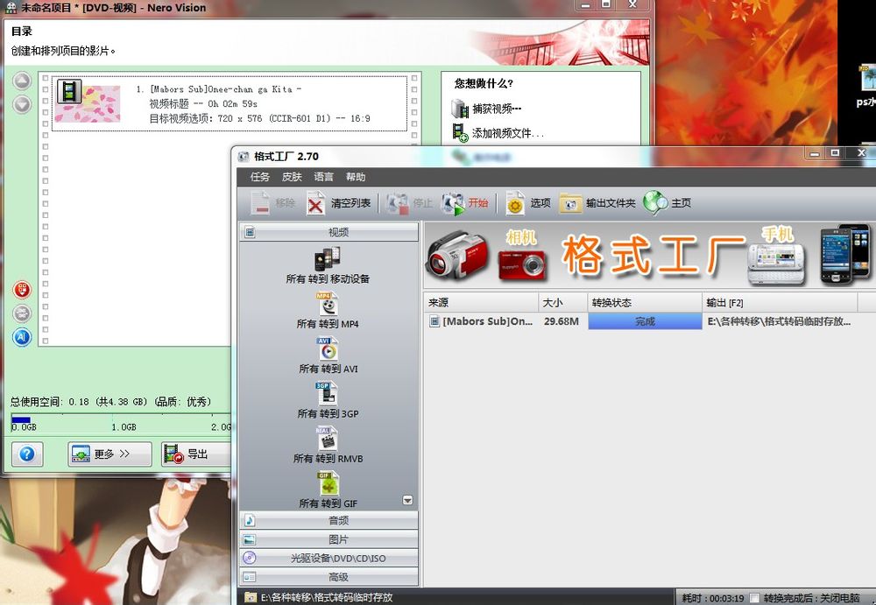Toggle shutdown after conversion checkbox (关闭电脑)
Viewport: 876px width, 605px height.
(753, 598)
